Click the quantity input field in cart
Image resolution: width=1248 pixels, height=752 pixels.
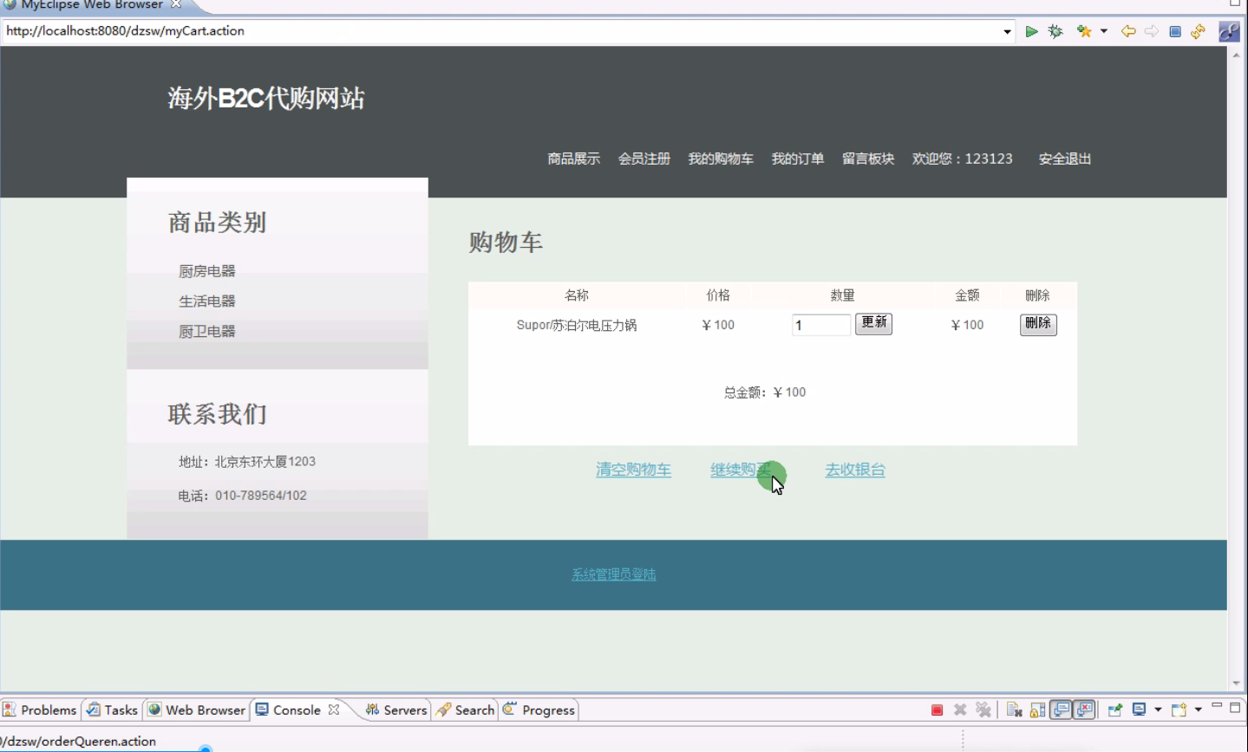(x=821, y=325)
